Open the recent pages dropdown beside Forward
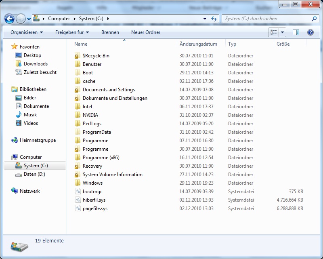 coord(29,19)
